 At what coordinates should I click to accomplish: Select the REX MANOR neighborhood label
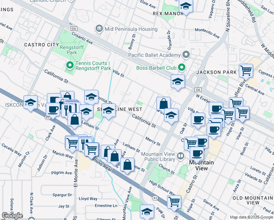[168, 14]
